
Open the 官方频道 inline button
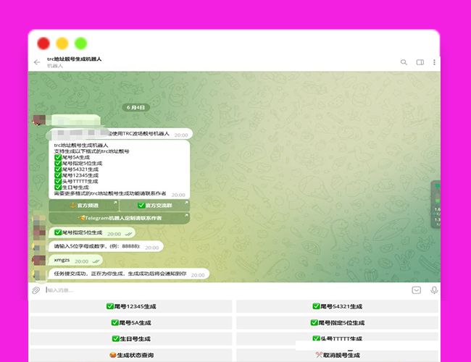pyautogui.click(x=83, y=206)
